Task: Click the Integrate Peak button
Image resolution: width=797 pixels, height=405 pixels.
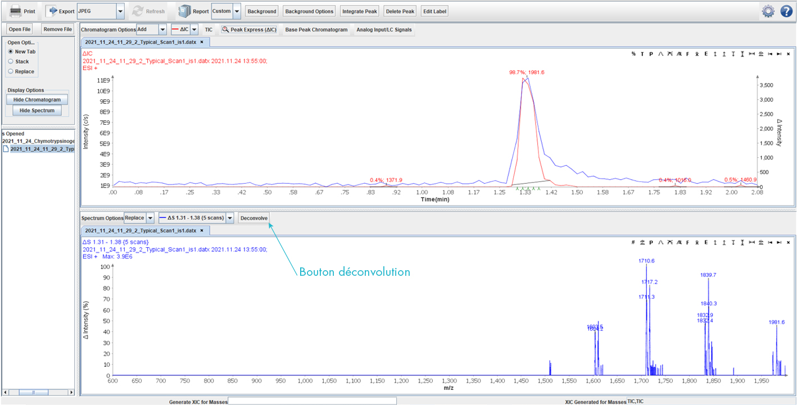Action: [359, 11]
